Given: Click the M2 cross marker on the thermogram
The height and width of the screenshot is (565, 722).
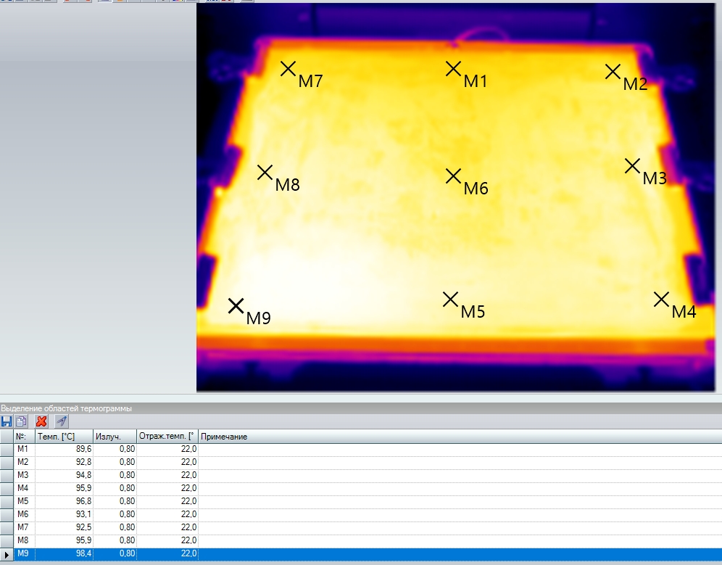Looking at the screenshot, I should coord(613,71).
